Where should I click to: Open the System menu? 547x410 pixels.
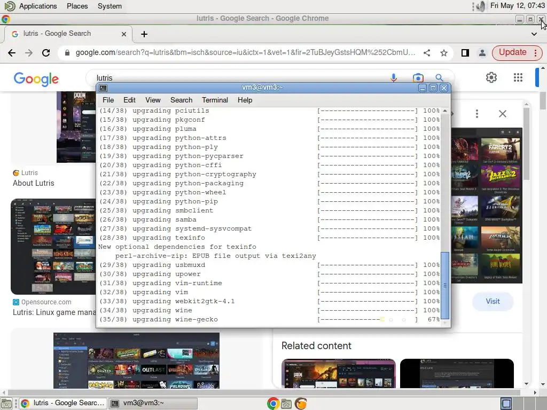coord(110,6)
